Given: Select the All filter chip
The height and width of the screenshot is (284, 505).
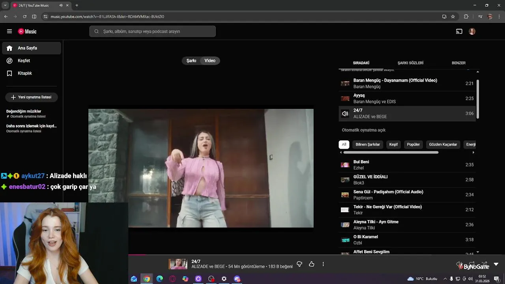Looking at the screenshot, I should coord(344,144).
